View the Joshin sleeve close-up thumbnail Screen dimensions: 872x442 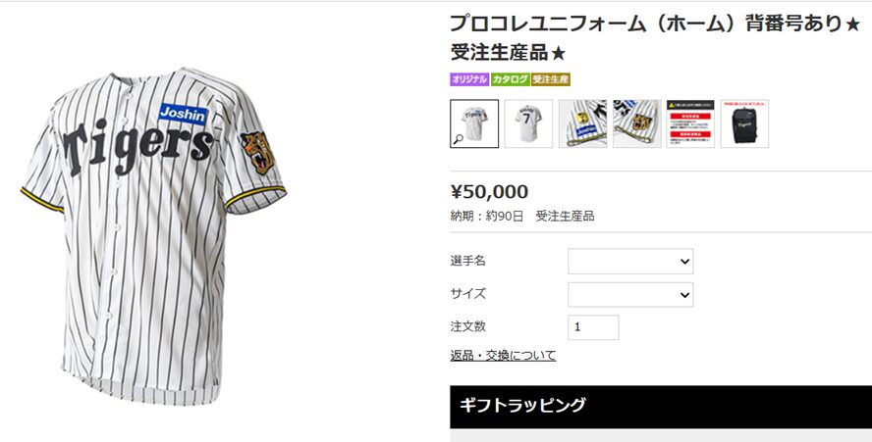click(582, 123)
